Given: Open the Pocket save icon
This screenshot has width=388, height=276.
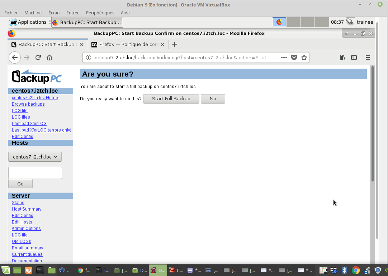Looking at the screenshot, I should coord(294,57).
